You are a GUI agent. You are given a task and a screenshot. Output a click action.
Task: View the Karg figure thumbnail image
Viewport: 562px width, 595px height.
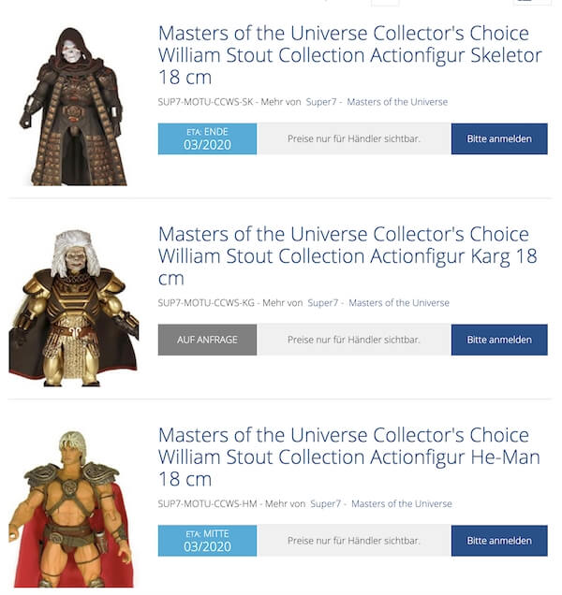tap(74, 308)
